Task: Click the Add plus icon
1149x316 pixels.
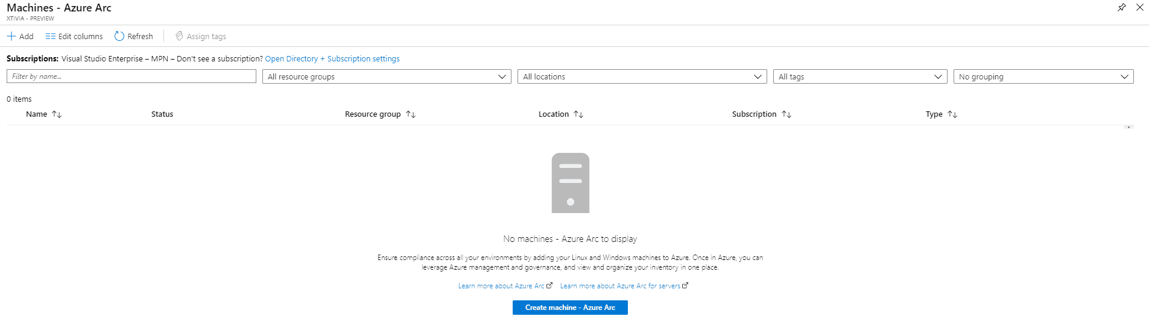Action: pyautogui.click(x=11, y=36)
